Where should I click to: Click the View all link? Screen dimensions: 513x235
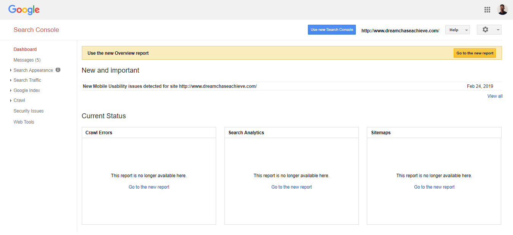(x=495, y=96)
